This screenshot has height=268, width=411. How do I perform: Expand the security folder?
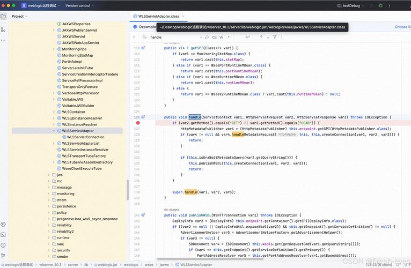(49, 250)
